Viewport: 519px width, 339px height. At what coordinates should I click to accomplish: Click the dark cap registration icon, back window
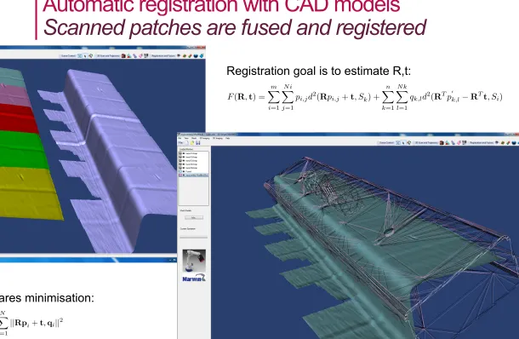179,55
